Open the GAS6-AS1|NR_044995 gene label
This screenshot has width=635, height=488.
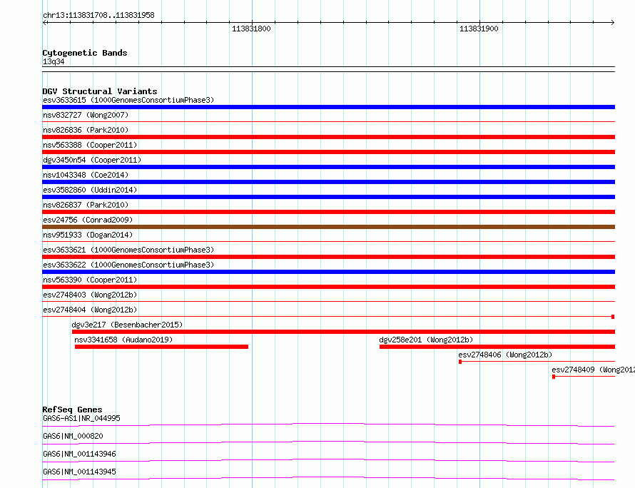pyautogui.click(x=81, y=418)
